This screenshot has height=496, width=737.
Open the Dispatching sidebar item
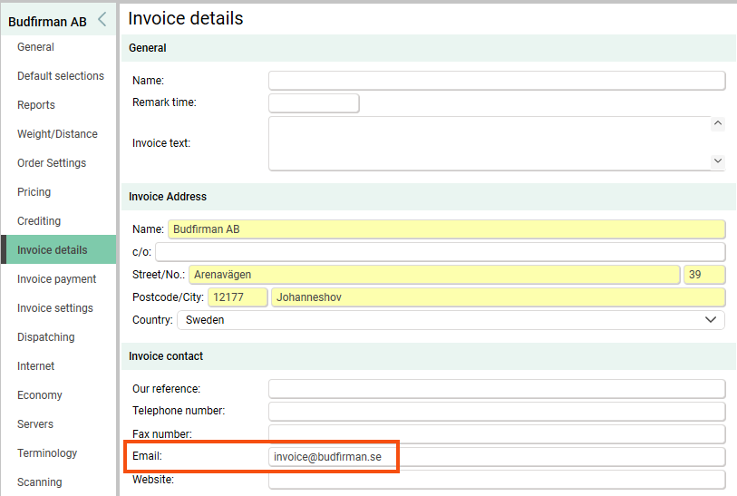pyautogui.click(x=46, y=337)
